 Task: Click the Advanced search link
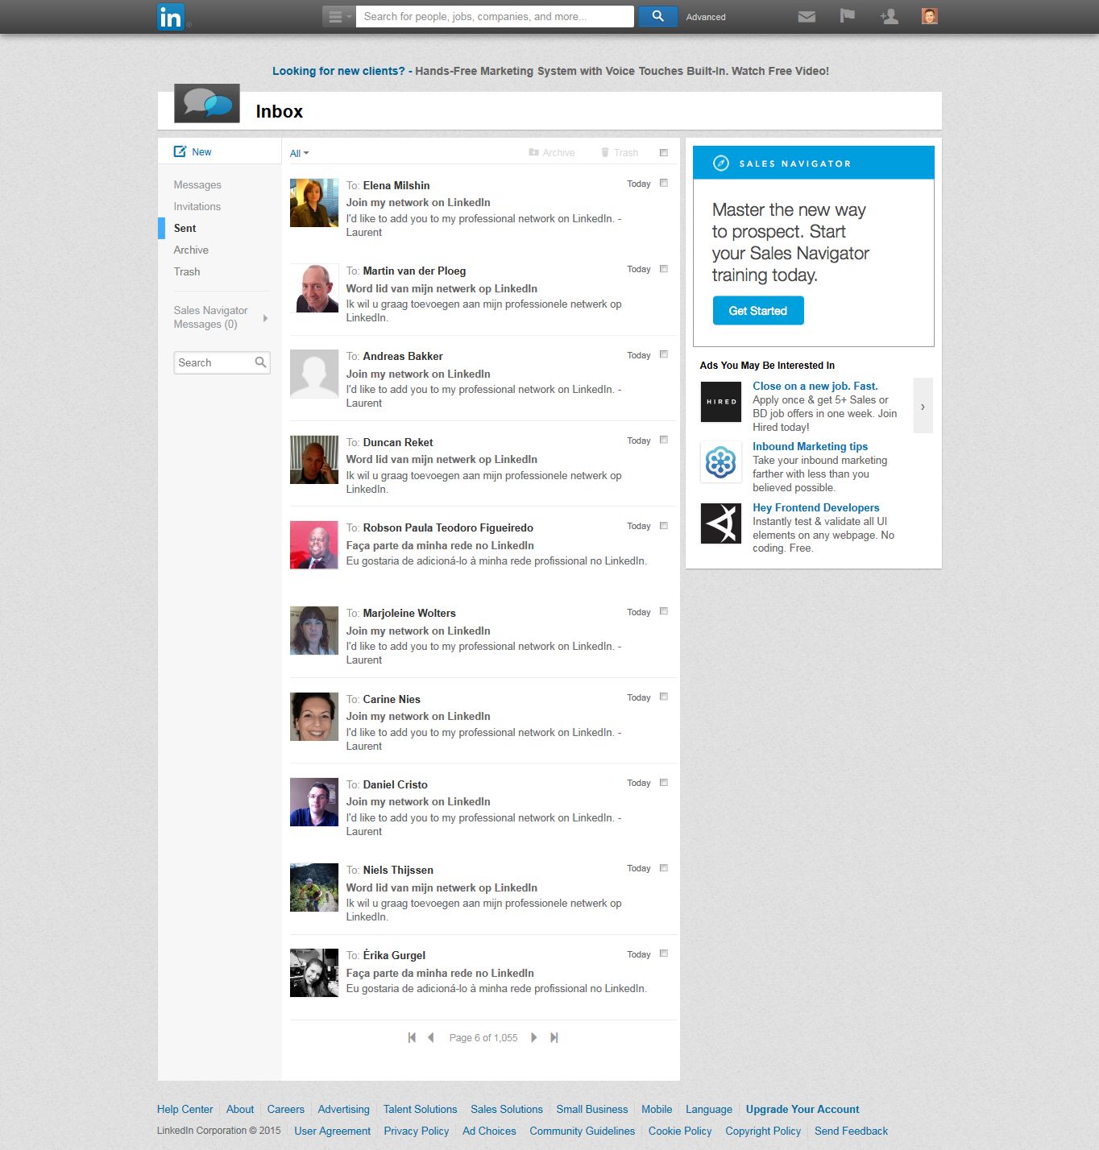pos(706,17)
